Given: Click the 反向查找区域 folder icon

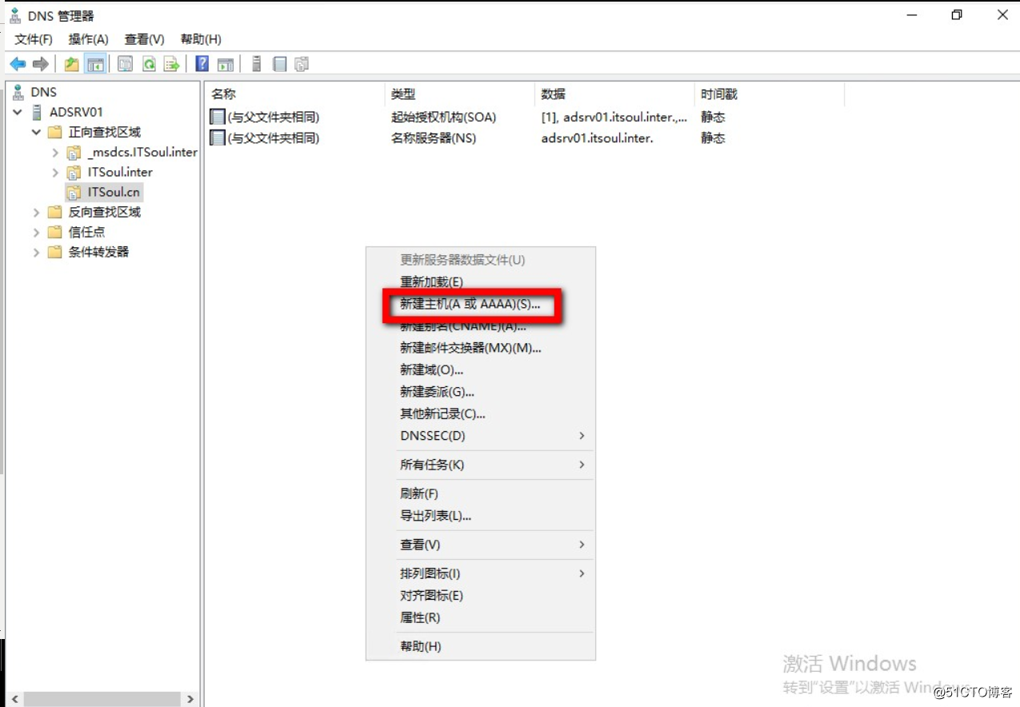Looking at the screenshot, I should tap(54, 212).
